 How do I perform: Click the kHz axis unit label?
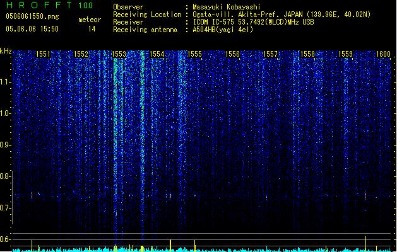6,51
